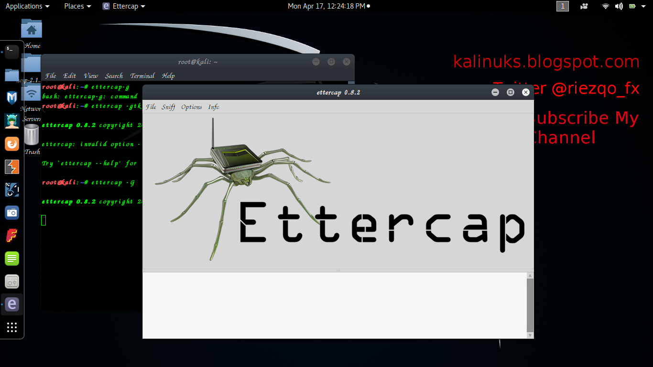Screen dimensions: 653x367
Task: Click the workspace 1 indicator in the top bar
Action: click(x=563, y=6)
